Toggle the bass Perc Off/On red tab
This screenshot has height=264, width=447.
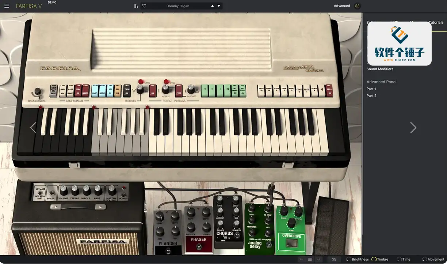pos(78,91)
